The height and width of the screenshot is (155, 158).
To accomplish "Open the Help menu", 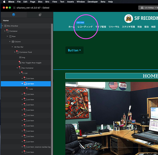I will point(110,2).
